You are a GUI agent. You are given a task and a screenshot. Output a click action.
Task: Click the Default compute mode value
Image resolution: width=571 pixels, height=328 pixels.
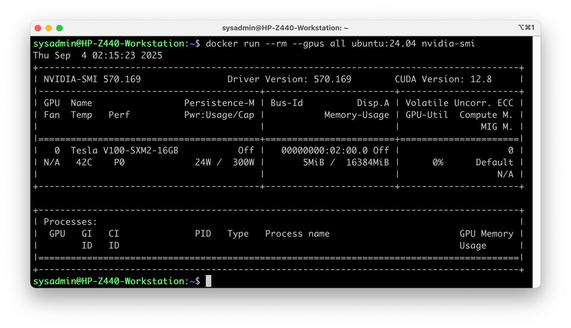[494, 162]
